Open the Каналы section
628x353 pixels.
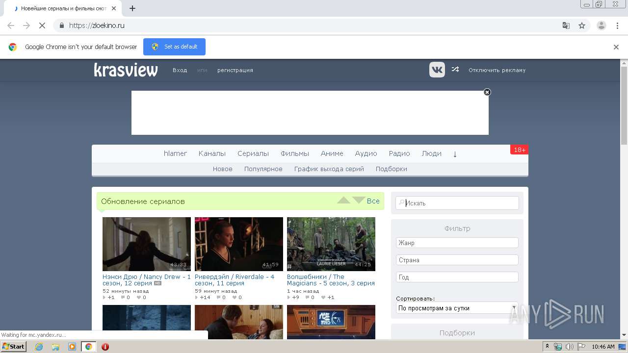(x=212, y=153)
